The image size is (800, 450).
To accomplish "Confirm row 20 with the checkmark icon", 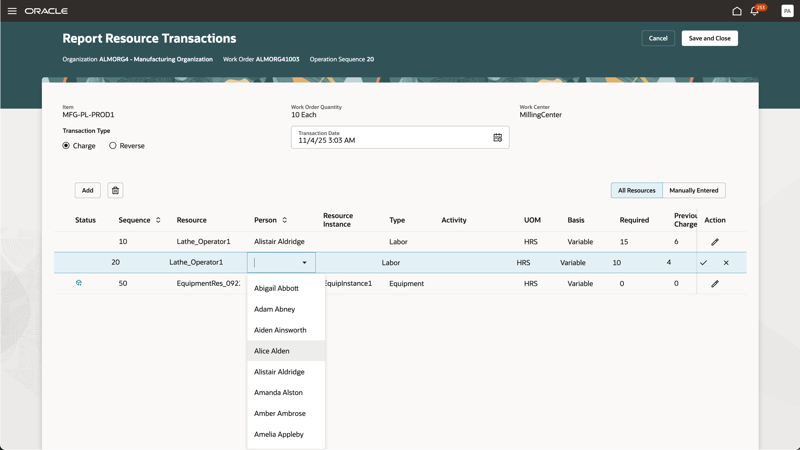I will 704,262.
